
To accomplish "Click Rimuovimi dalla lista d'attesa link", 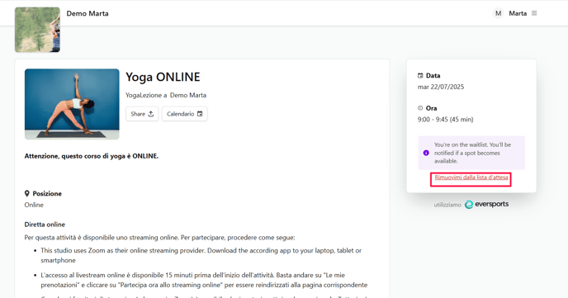I will point(471,177).
